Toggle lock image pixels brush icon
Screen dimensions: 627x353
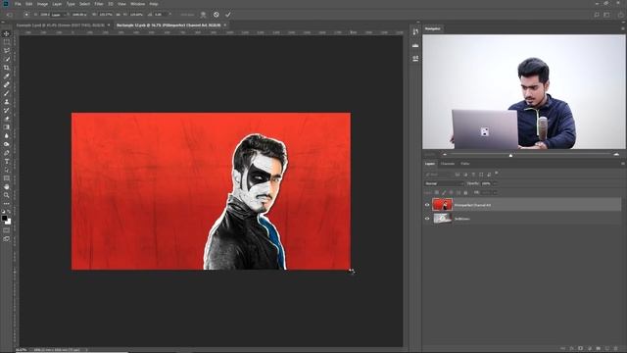coord(444,192)
